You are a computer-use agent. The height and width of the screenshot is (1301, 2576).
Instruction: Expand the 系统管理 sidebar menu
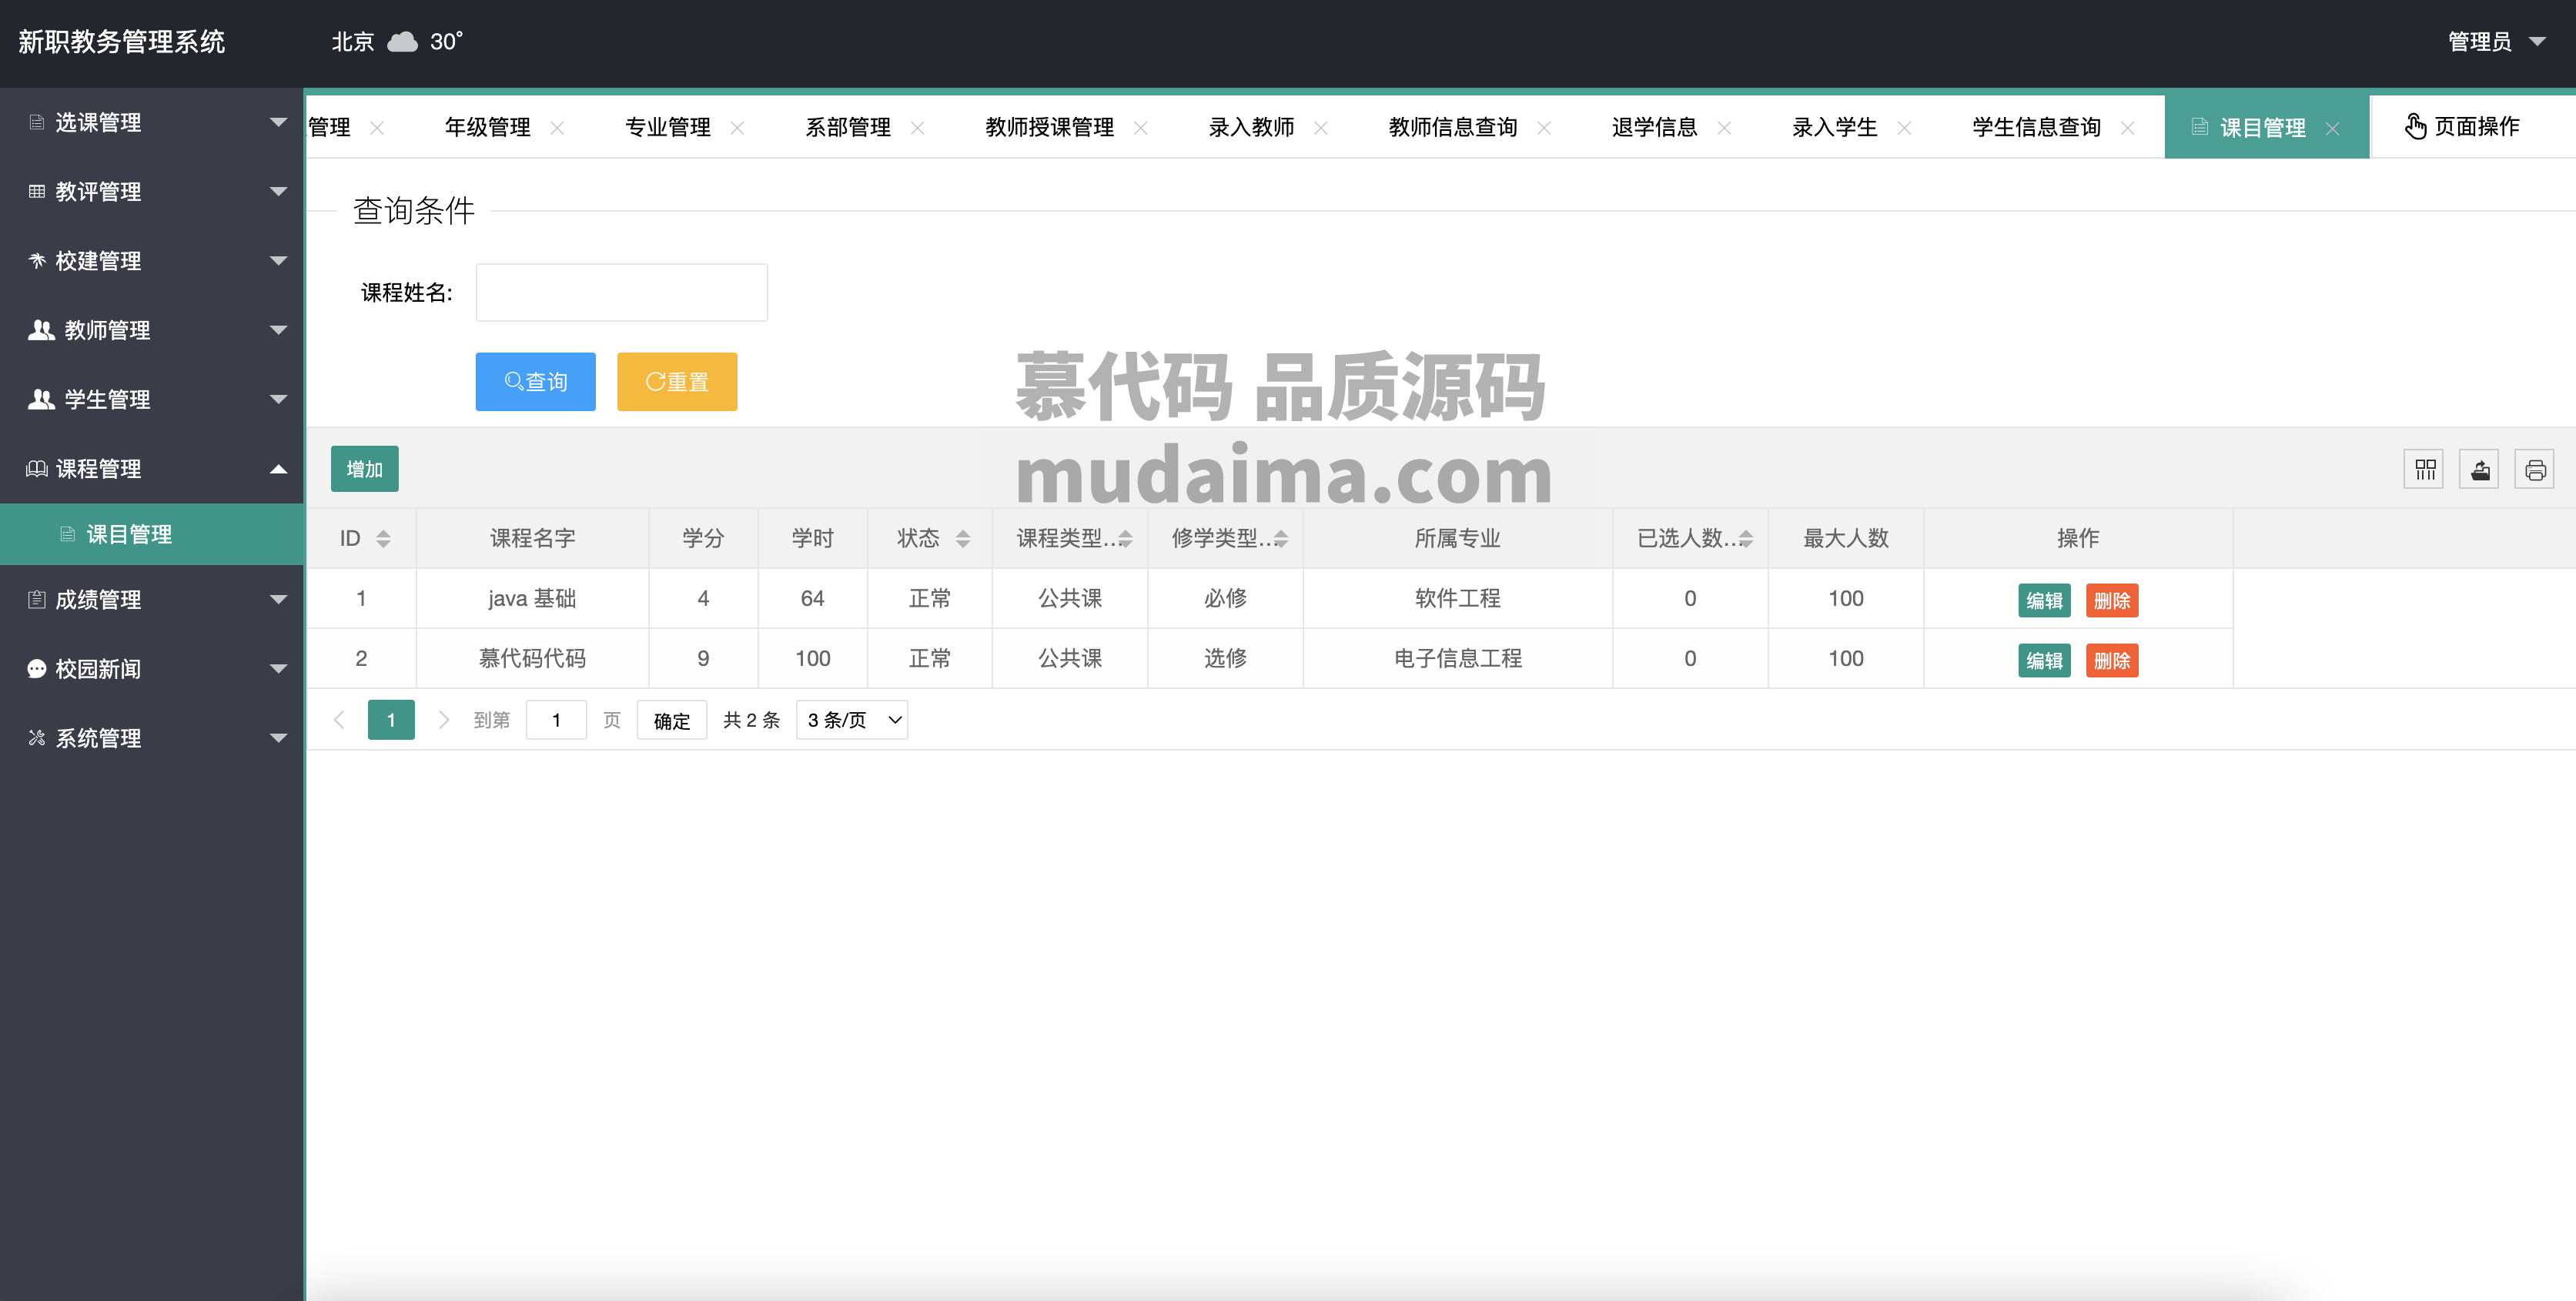click(152, 738)
